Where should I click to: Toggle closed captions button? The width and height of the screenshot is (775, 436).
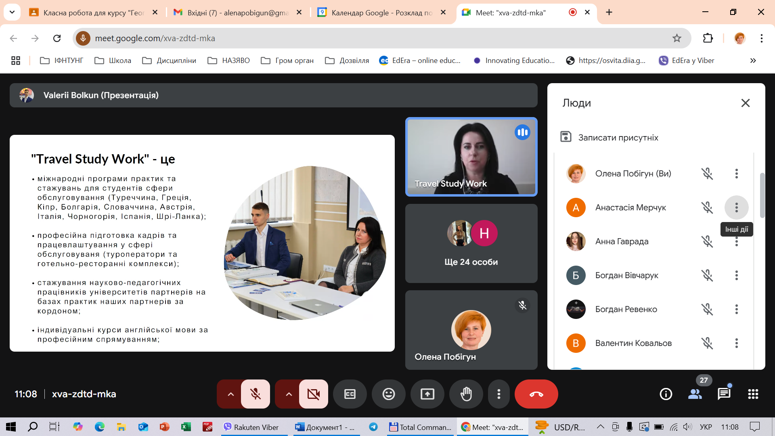[350, 394]
